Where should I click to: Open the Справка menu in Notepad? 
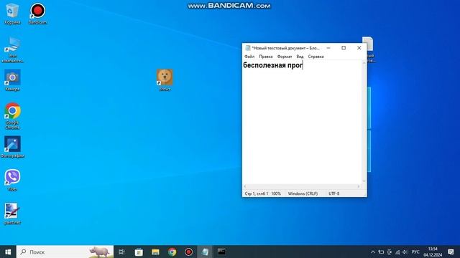coord(316,57)
